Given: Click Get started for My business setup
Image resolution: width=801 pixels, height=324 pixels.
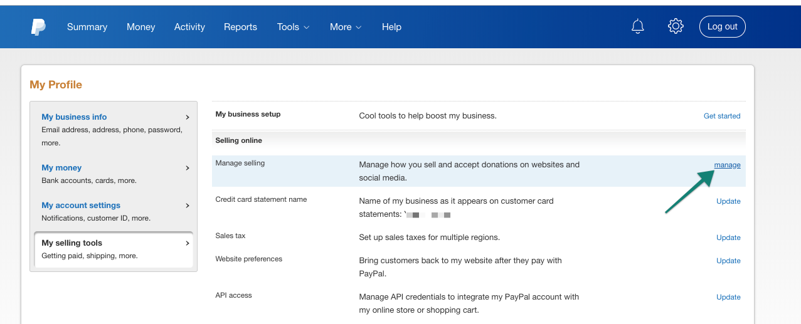Looking at the screenshot, I should [722, 116].
